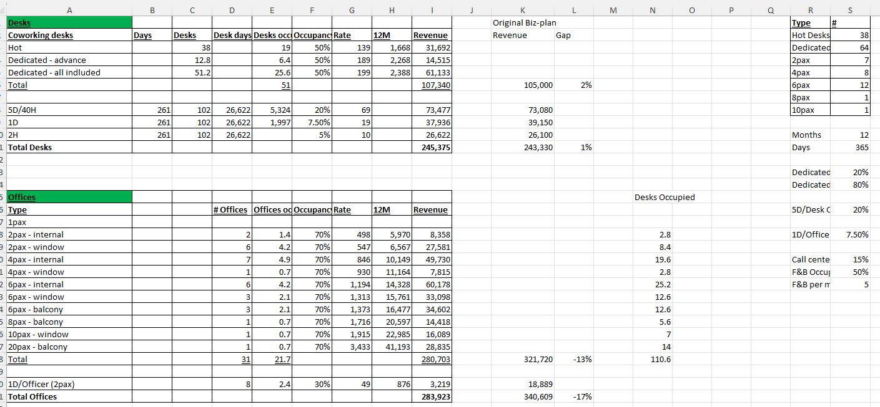The image size is (880, 407).
Task: Select column D header
Action: (x=232, y=10)
